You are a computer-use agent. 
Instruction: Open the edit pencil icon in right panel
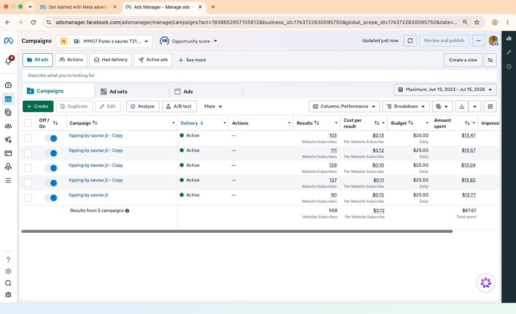[x=509, y=52]
